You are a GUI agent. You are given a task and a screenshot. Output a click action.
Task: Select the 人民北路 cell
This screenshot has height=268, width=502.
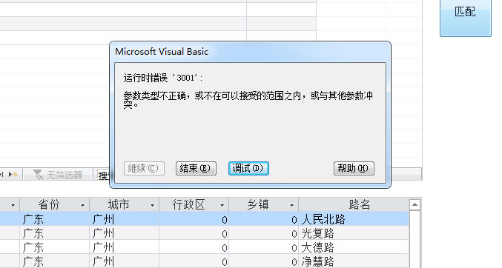pyautogui.click(x=354, y=219)
